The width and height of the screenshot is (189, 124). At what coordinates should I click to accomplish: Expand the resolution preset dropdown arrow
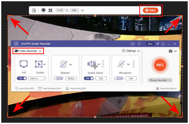83,10
